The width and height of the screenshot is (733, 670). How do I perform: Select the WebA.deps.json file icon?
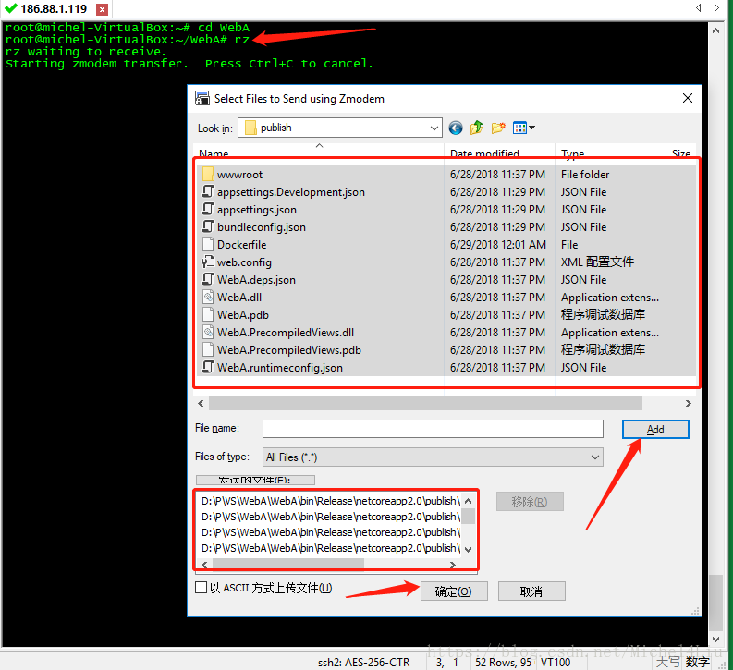[x=209, y=279]
